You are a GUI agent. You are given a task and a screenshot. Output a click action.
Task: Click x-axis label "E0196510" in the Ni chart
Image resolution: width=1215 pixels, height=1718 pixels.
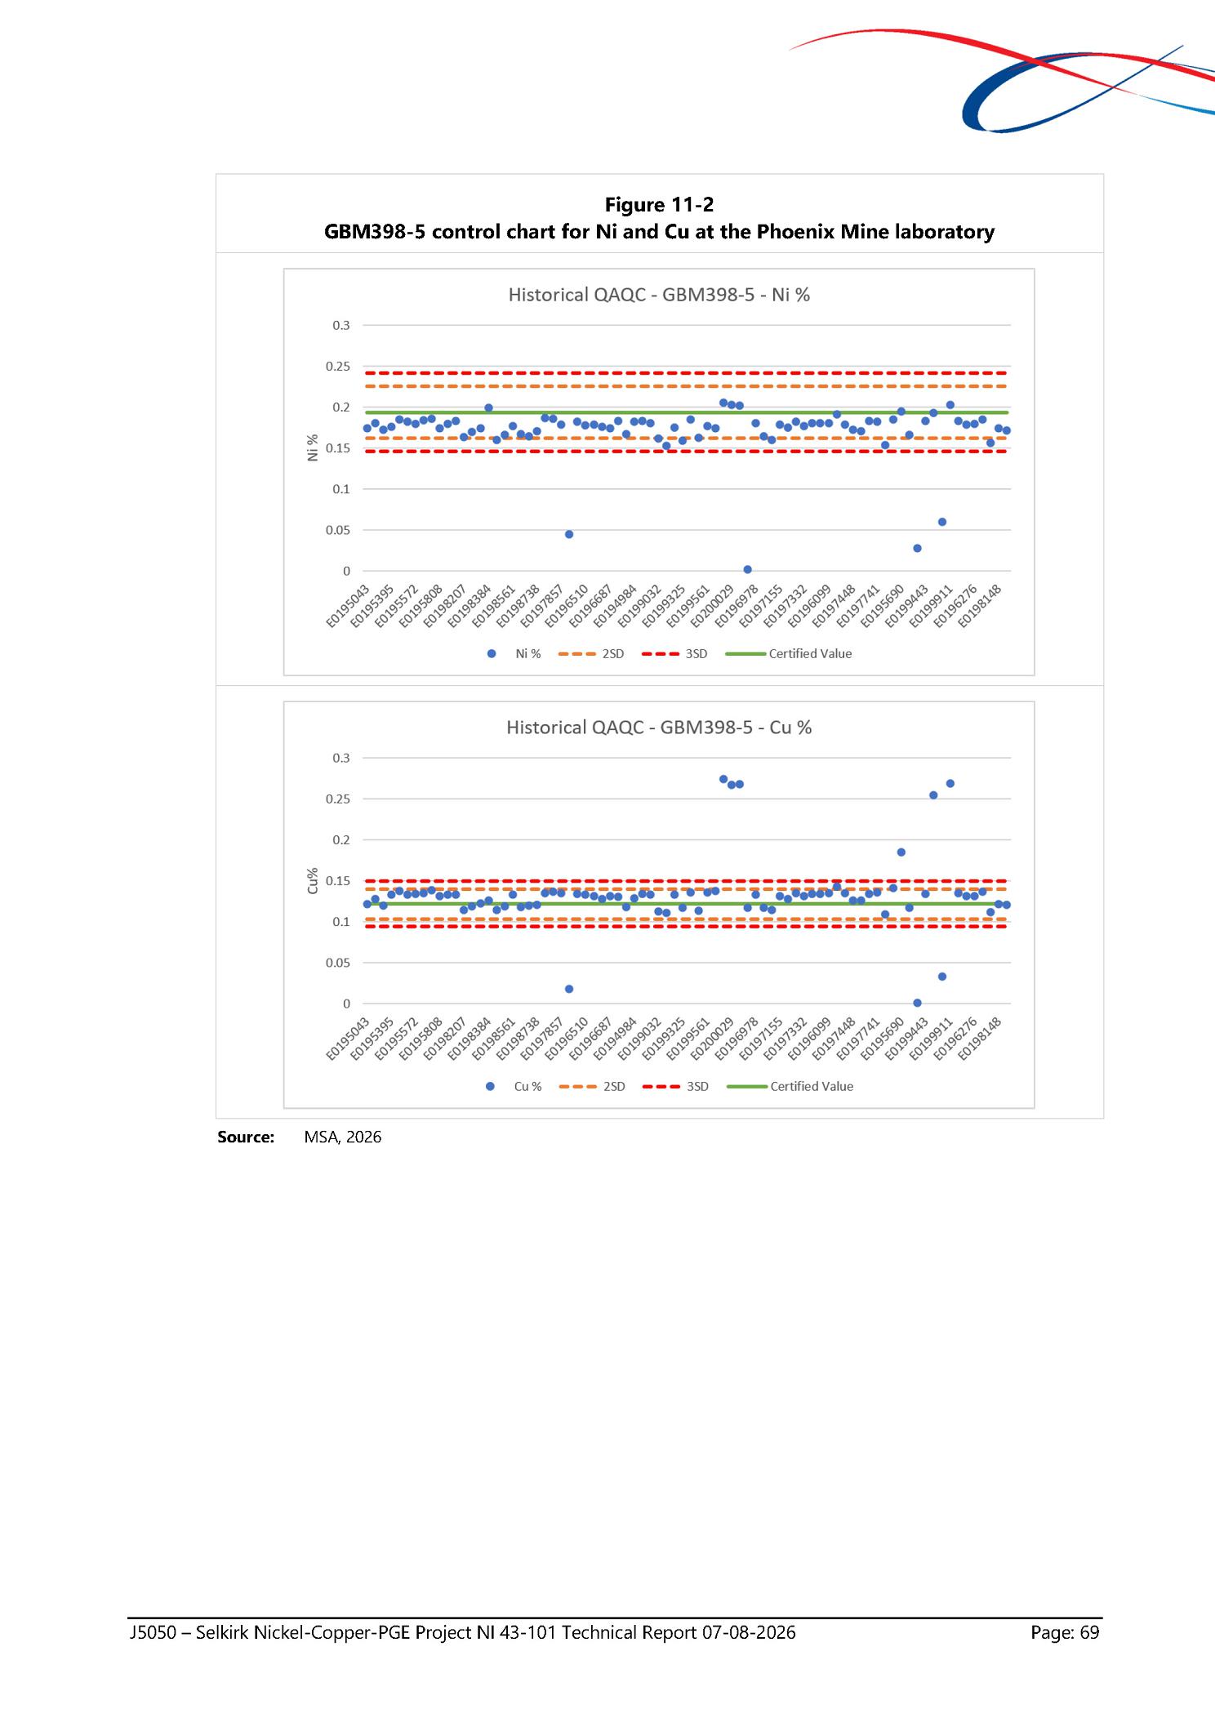(x=567, y=605)
